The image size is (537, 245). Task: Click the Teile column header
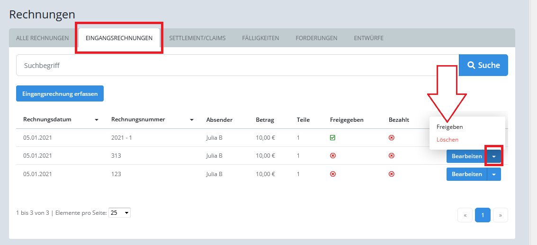coord(303,120)
